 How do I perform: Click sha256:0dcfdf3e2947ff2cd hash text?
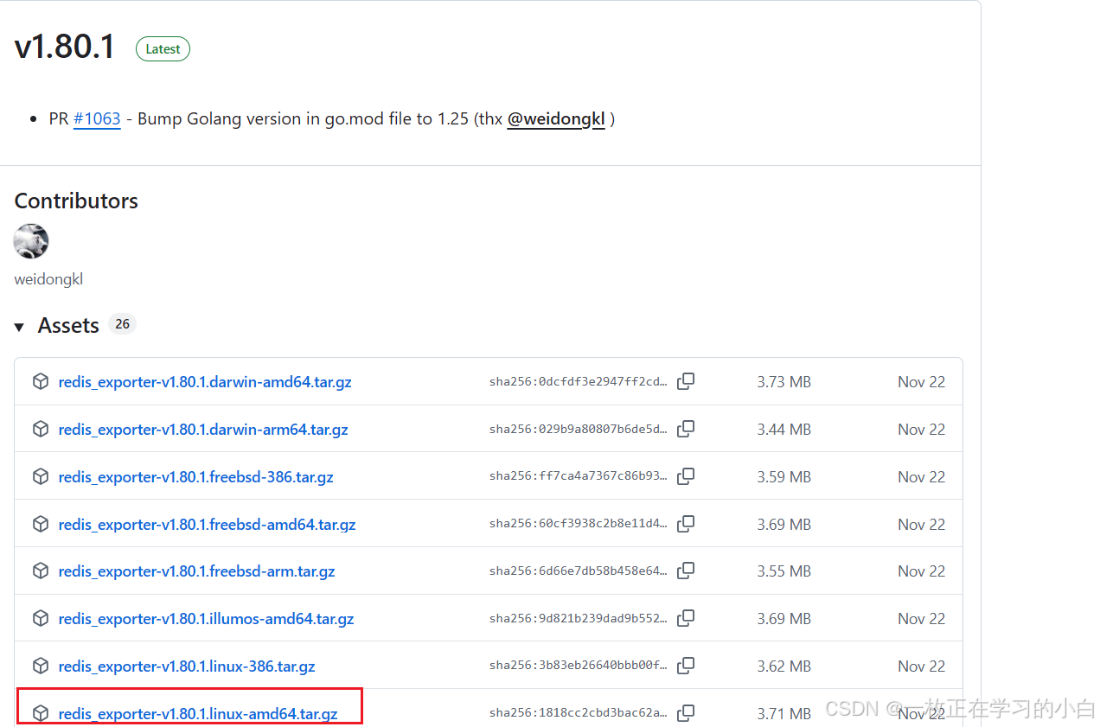[578, 381]
